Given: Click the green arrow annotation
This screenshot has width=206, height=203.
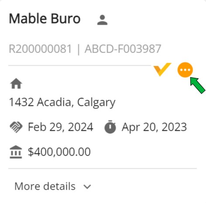Looking at the screenshot, I should tap(198, 86).
